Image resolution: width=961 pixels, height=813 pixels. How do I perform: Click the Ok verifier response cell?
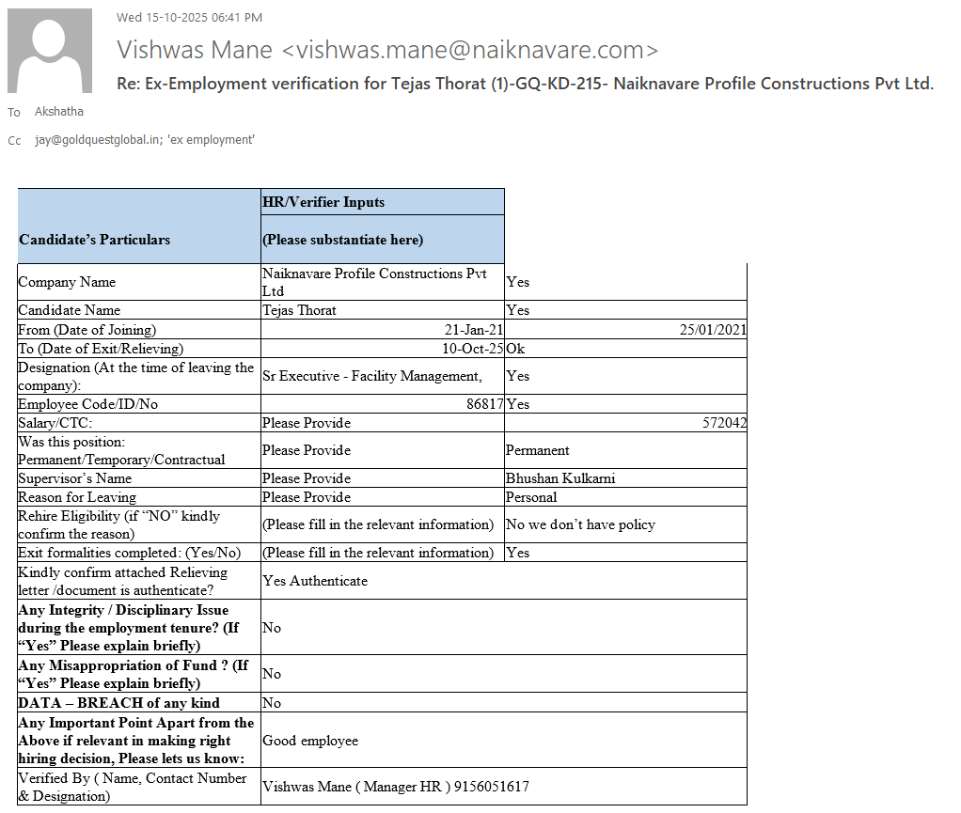625,349
